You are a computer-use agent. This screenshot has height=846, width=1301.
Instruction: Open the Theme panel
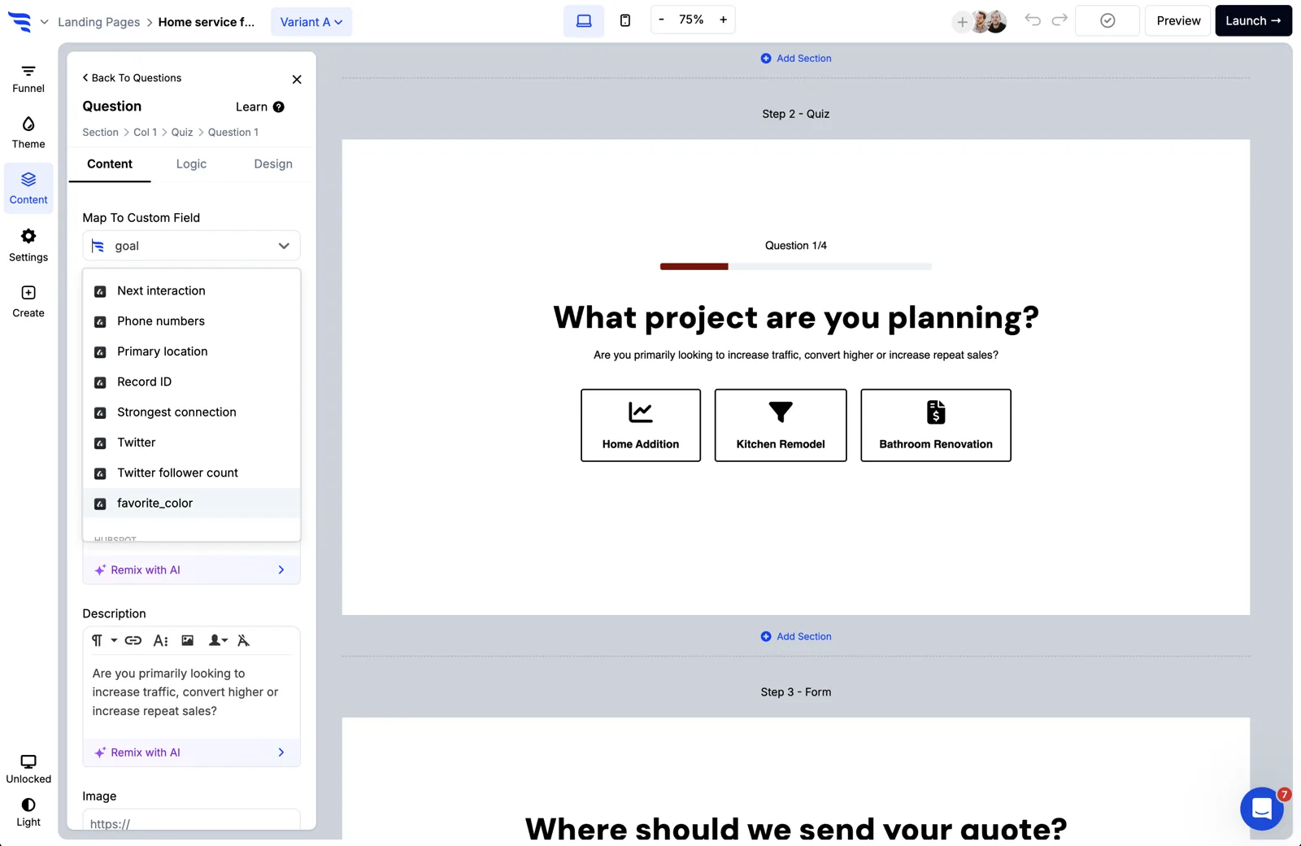click(28, 133)
